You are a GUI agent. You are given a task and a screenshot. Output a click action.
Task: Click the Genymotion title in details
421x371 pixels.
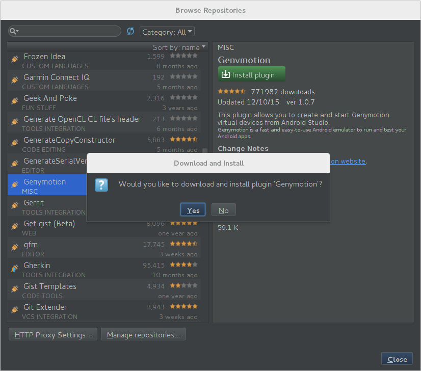(x=244, y=60)
